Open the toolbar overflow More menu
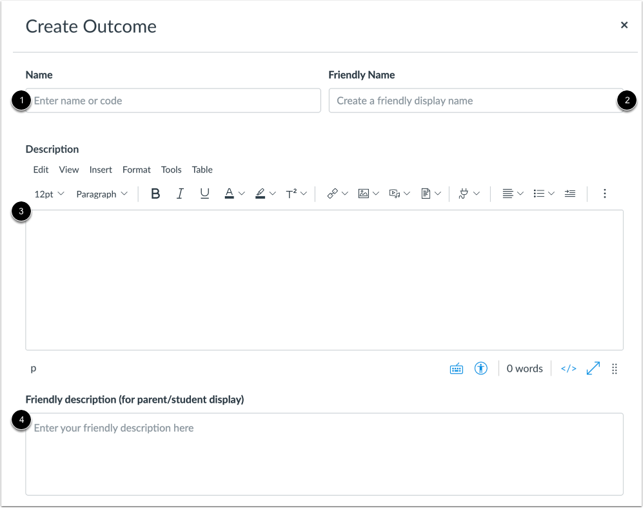 point(604,193)
